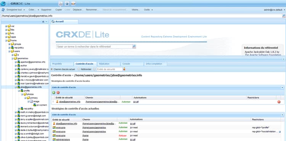Delete the local jdoe entry via red icon
Viewport: 286px width, 141px height.
[279, 102]
